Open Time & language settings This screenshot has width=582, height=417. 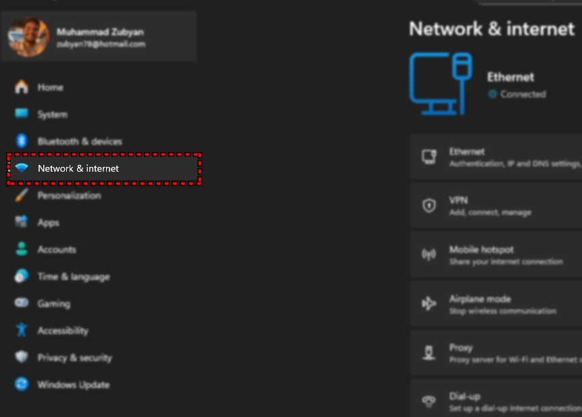coord(73,276)
